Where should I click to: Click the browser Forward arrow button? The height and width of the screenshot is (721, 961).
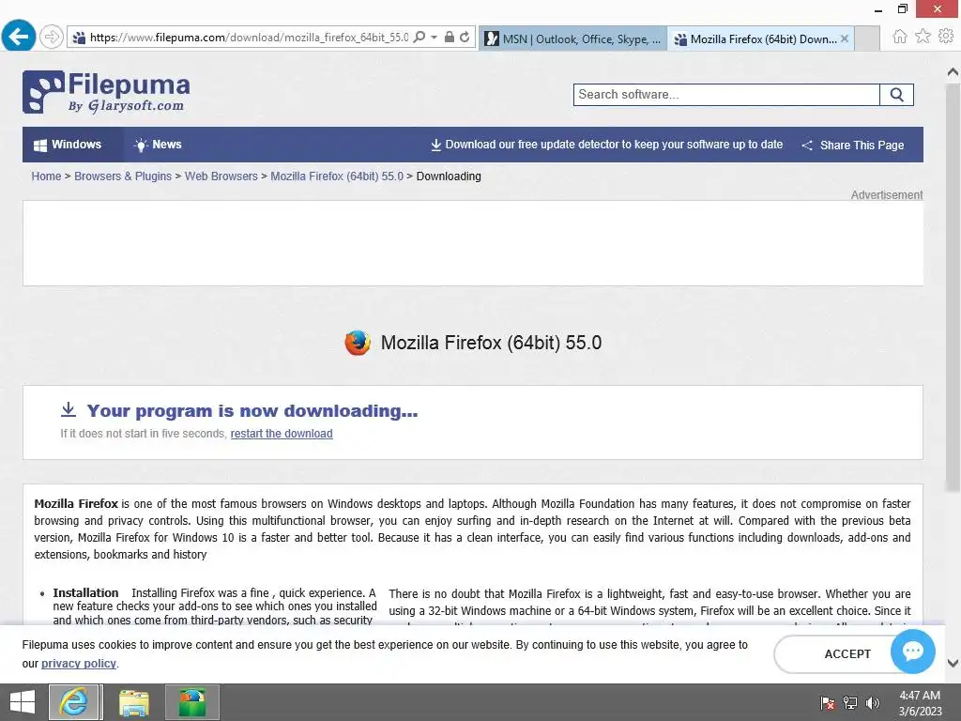52,37
